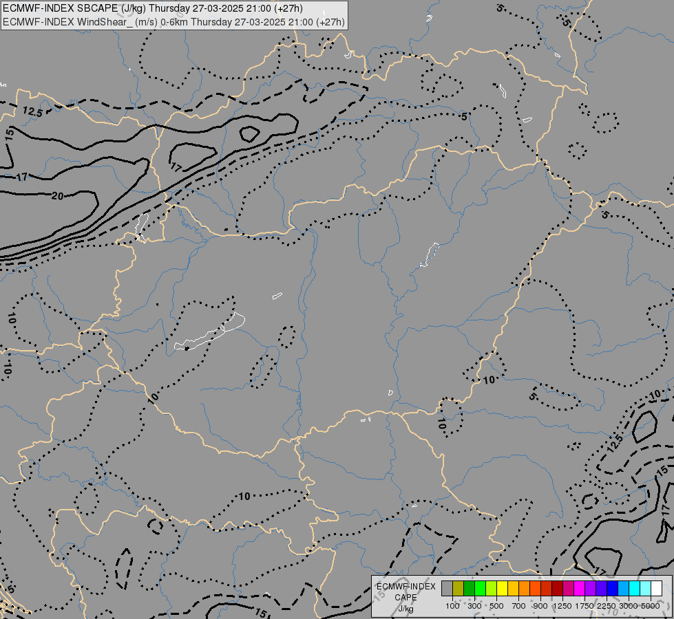Click the WindShear 0-6km title line

pyautogui.click(x=173, y=22)
